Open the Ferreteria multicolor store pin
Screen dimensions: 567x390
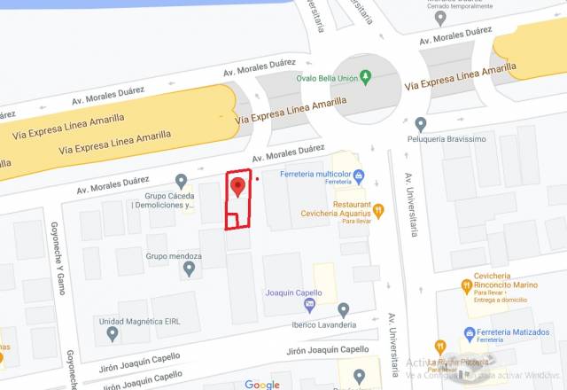click(x=358, y=177)
